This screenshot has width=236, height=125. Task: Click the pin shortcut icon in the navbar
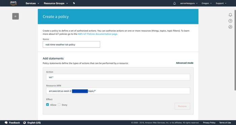click(x=74, y=3)
